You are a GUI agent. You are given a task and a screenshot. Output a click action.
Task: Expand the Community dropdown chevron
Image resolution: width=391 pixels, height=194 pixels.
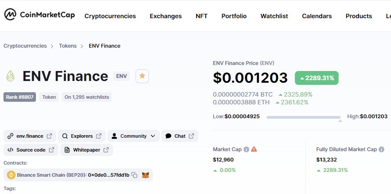point(153,136)
